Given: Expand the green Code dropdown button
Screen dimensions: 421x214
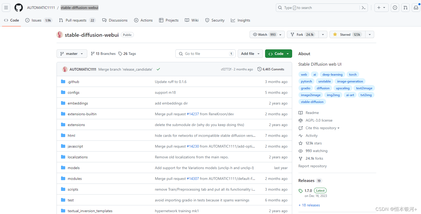Looking at the screenshot, I should tap(278, 54).
